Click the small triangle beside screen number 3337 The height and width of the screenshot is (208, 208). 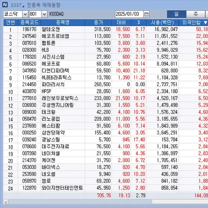[23, 6]
